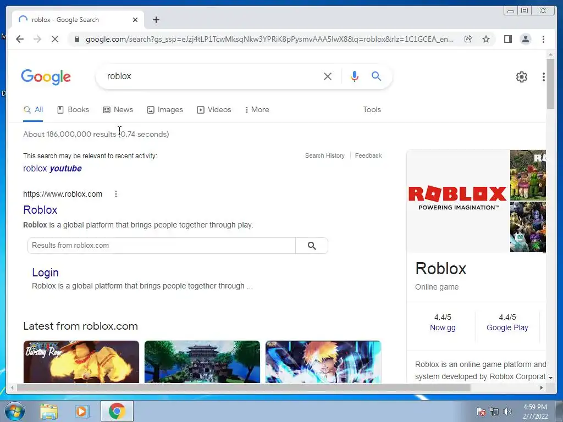563x422 pixels.
Task: Share this page via share icon
Action: coord(468,39)
